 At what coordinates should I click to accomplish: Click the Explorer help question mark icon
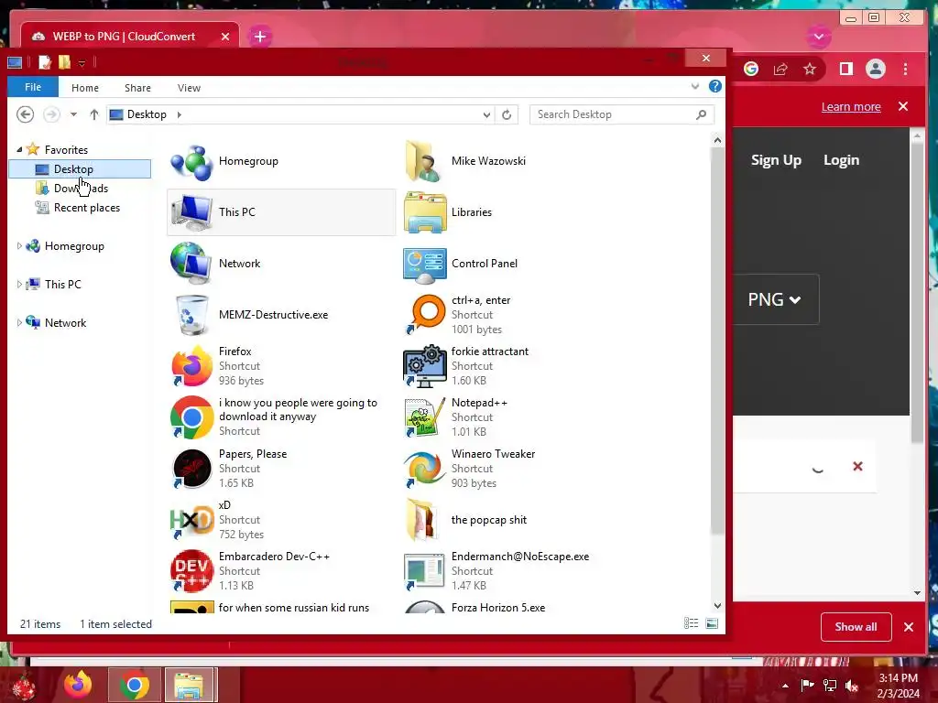(x=714, y=87)
